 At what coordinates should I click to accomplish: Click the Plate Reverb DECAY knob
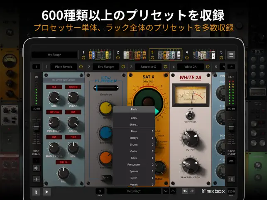(73, 98)
